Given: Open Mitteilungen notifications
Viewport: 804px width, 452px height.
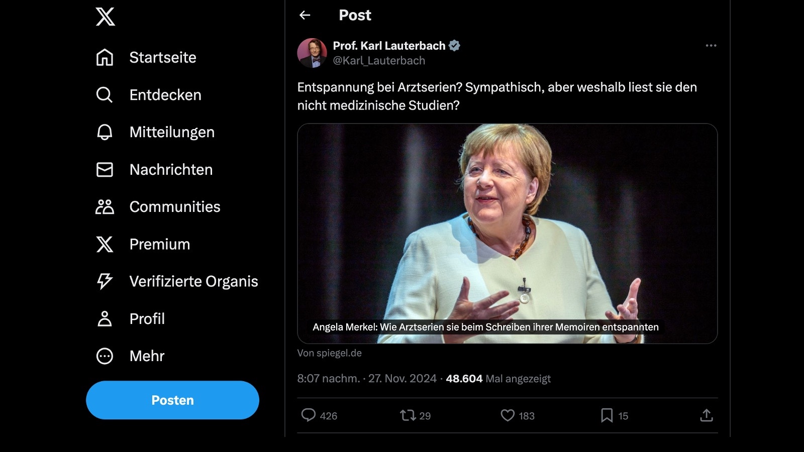Looking at the screenshot, I should [x=171, y=132].
